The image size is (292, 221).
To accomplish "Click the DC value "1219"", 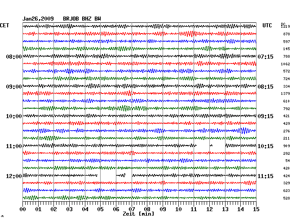I will (x=285, y=26).
